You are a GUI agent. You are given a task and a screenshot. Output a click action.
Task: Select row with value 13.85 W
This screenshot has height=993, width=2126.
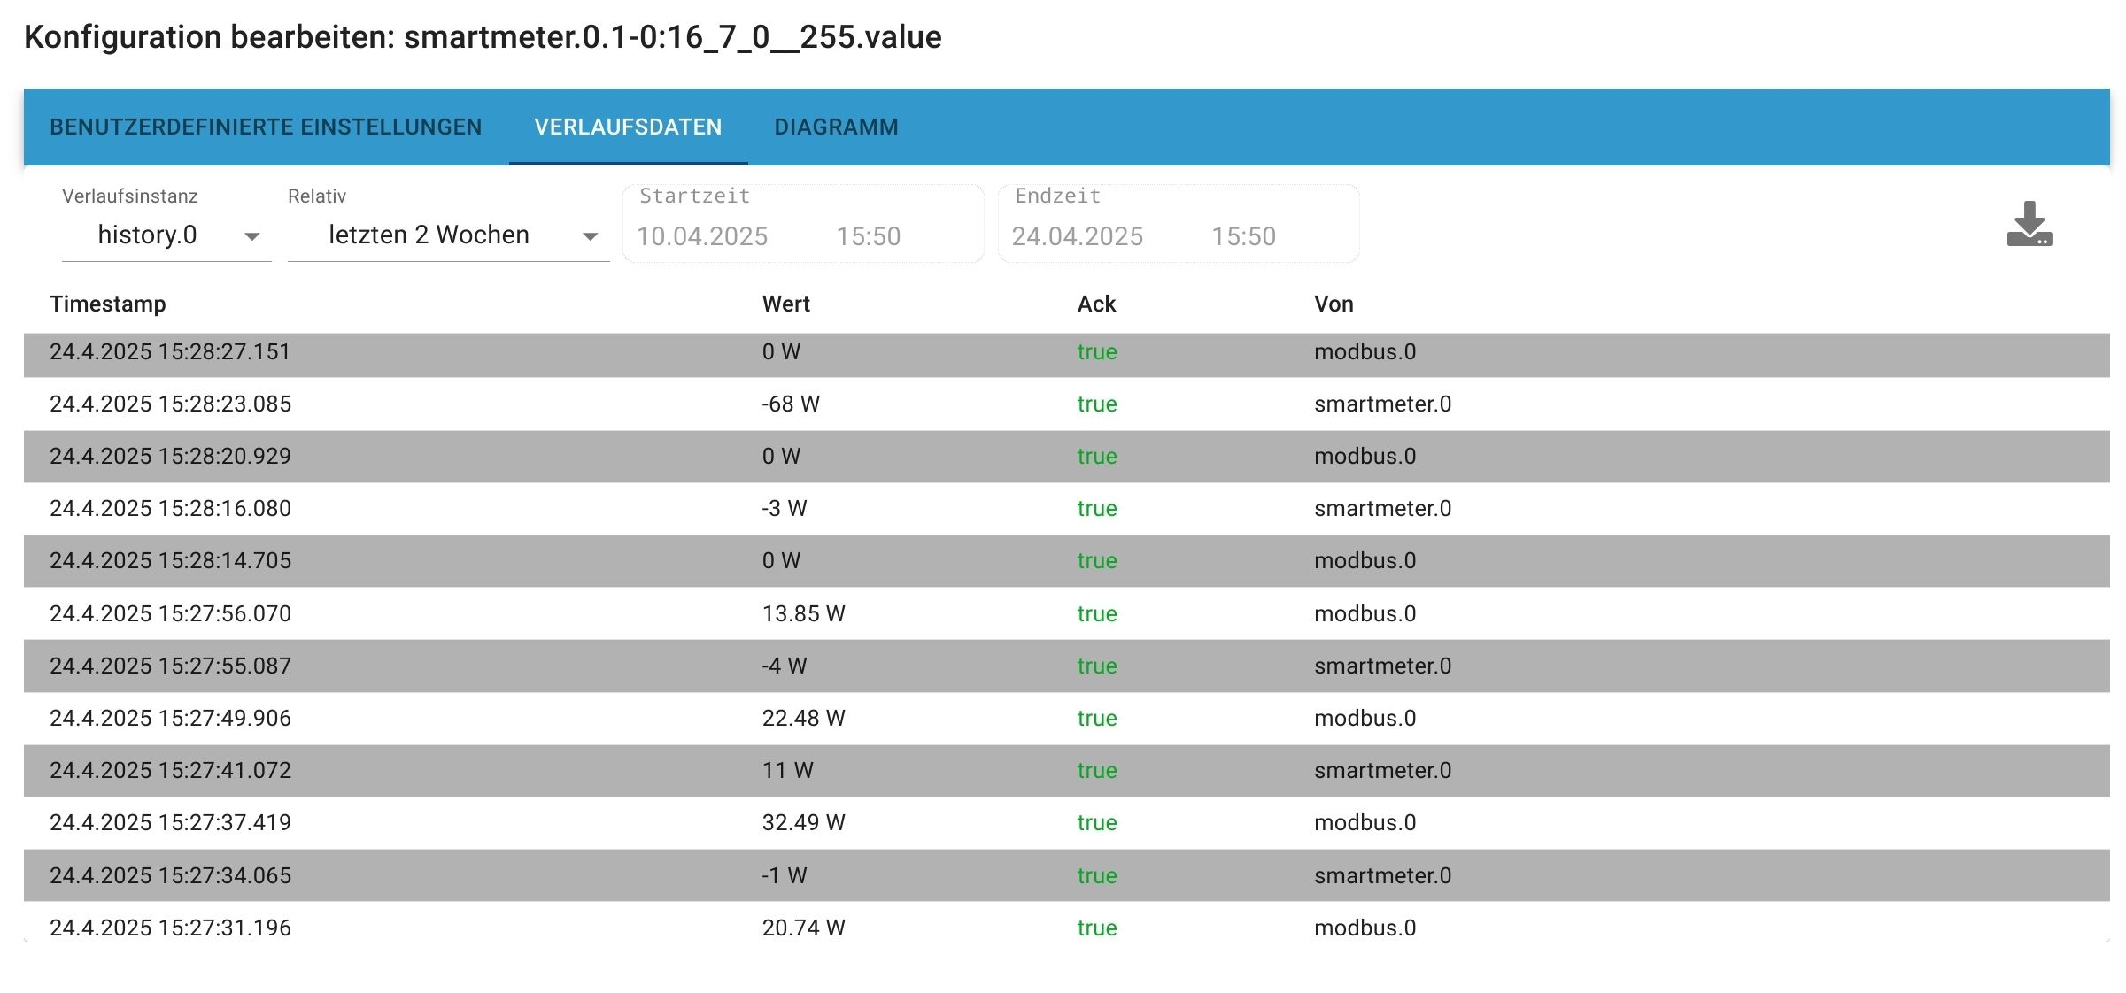click(x=803, y=613)
